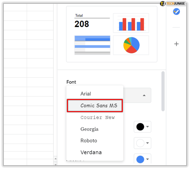Click the spreadsheet scroll up arrow
Image resolution: width=190 pixels, height=169 pixels.
(x=55, y=158)
